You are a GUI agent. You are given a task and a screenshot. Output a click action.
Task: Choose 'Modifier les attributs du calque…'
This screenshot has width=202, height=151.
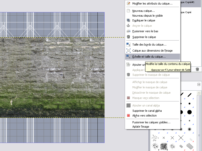coord(152,4)
